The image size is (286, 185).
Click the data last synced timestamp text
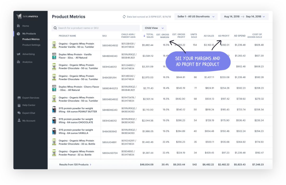pyautogui.click(x=149, y=17)
